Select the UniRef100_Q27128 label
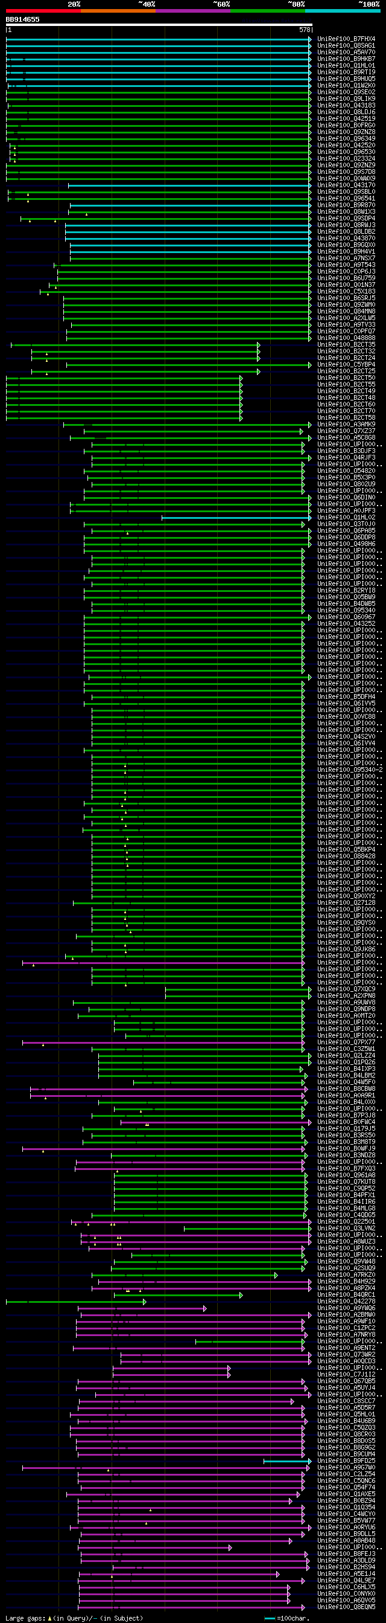 (346, 903)
